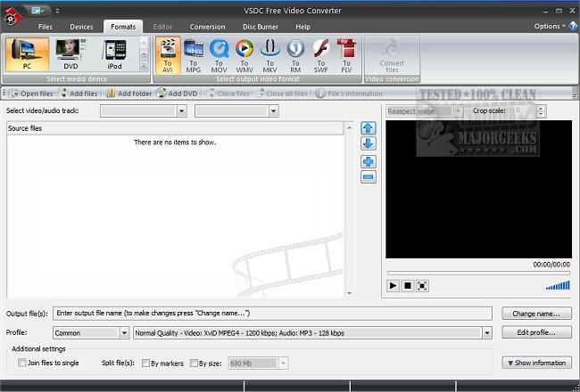Add a file with blue plus button
580x392 pixels.
[368, 161]
